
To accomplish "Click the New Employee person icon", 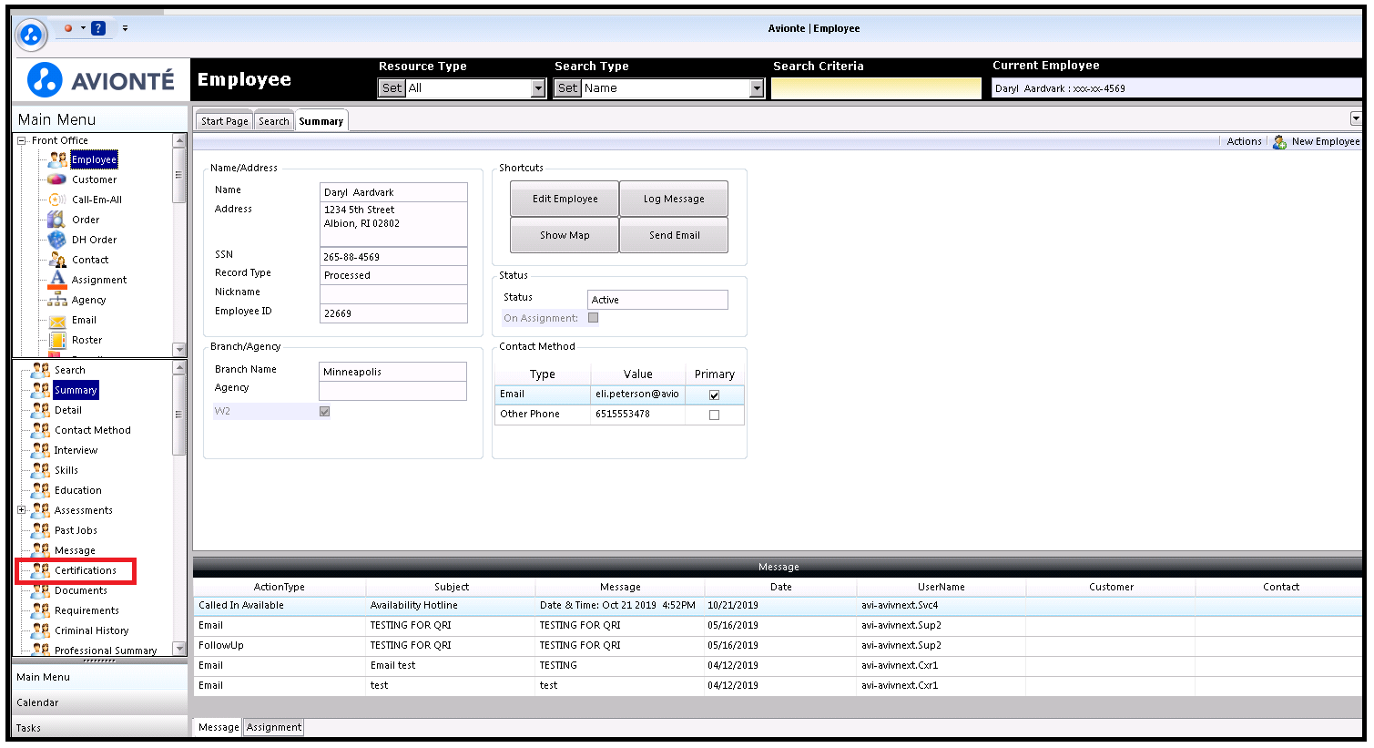I will [1279, 141].
